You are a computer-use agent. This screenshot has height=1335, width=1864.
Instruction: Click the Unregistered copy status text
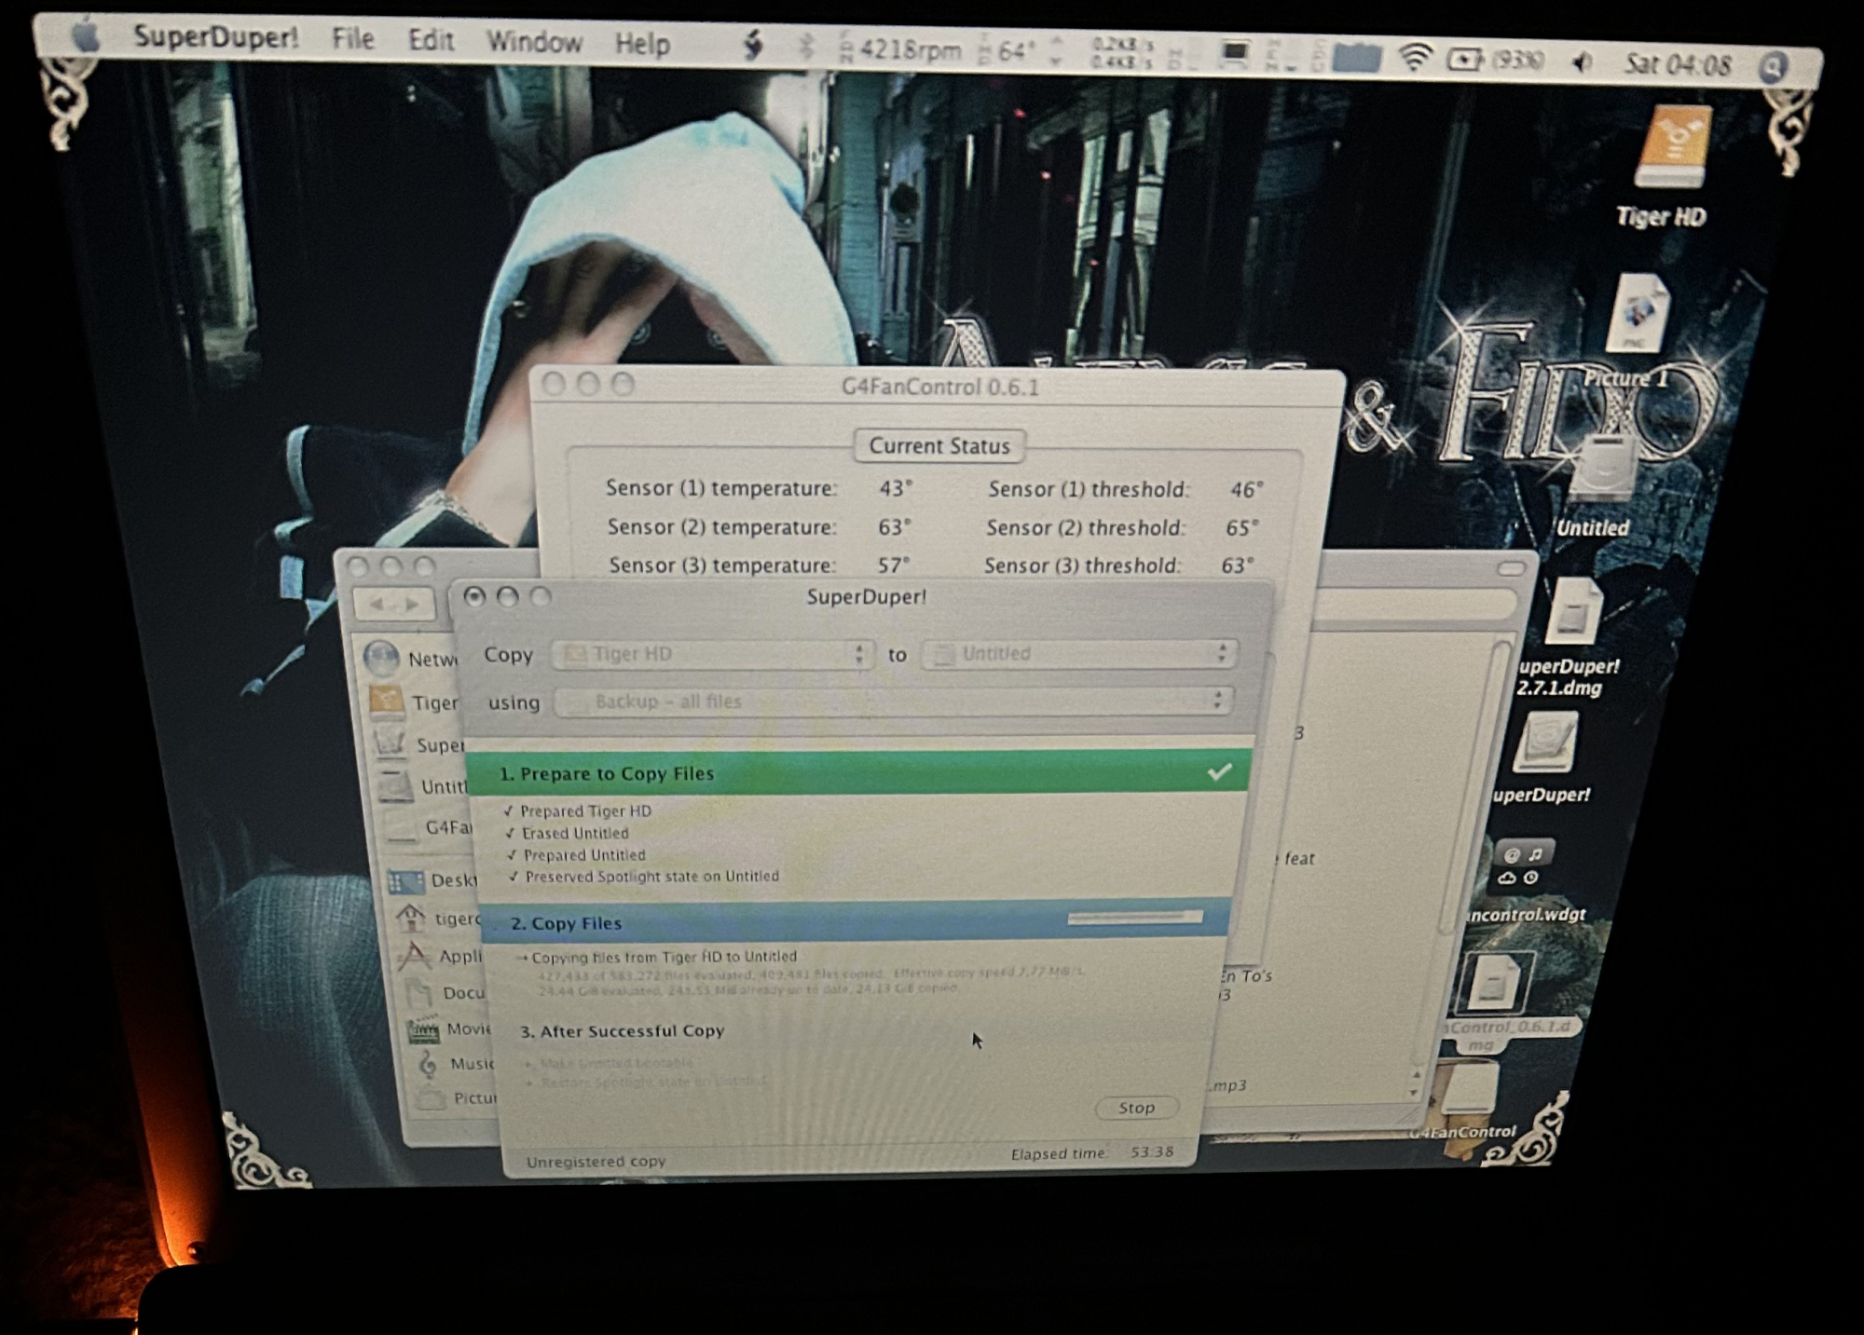click(596, 1162)
